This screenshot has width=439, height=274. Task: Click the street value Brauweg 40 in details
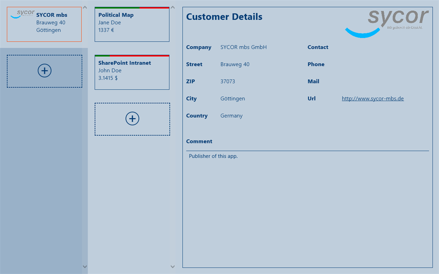(235, 64)
